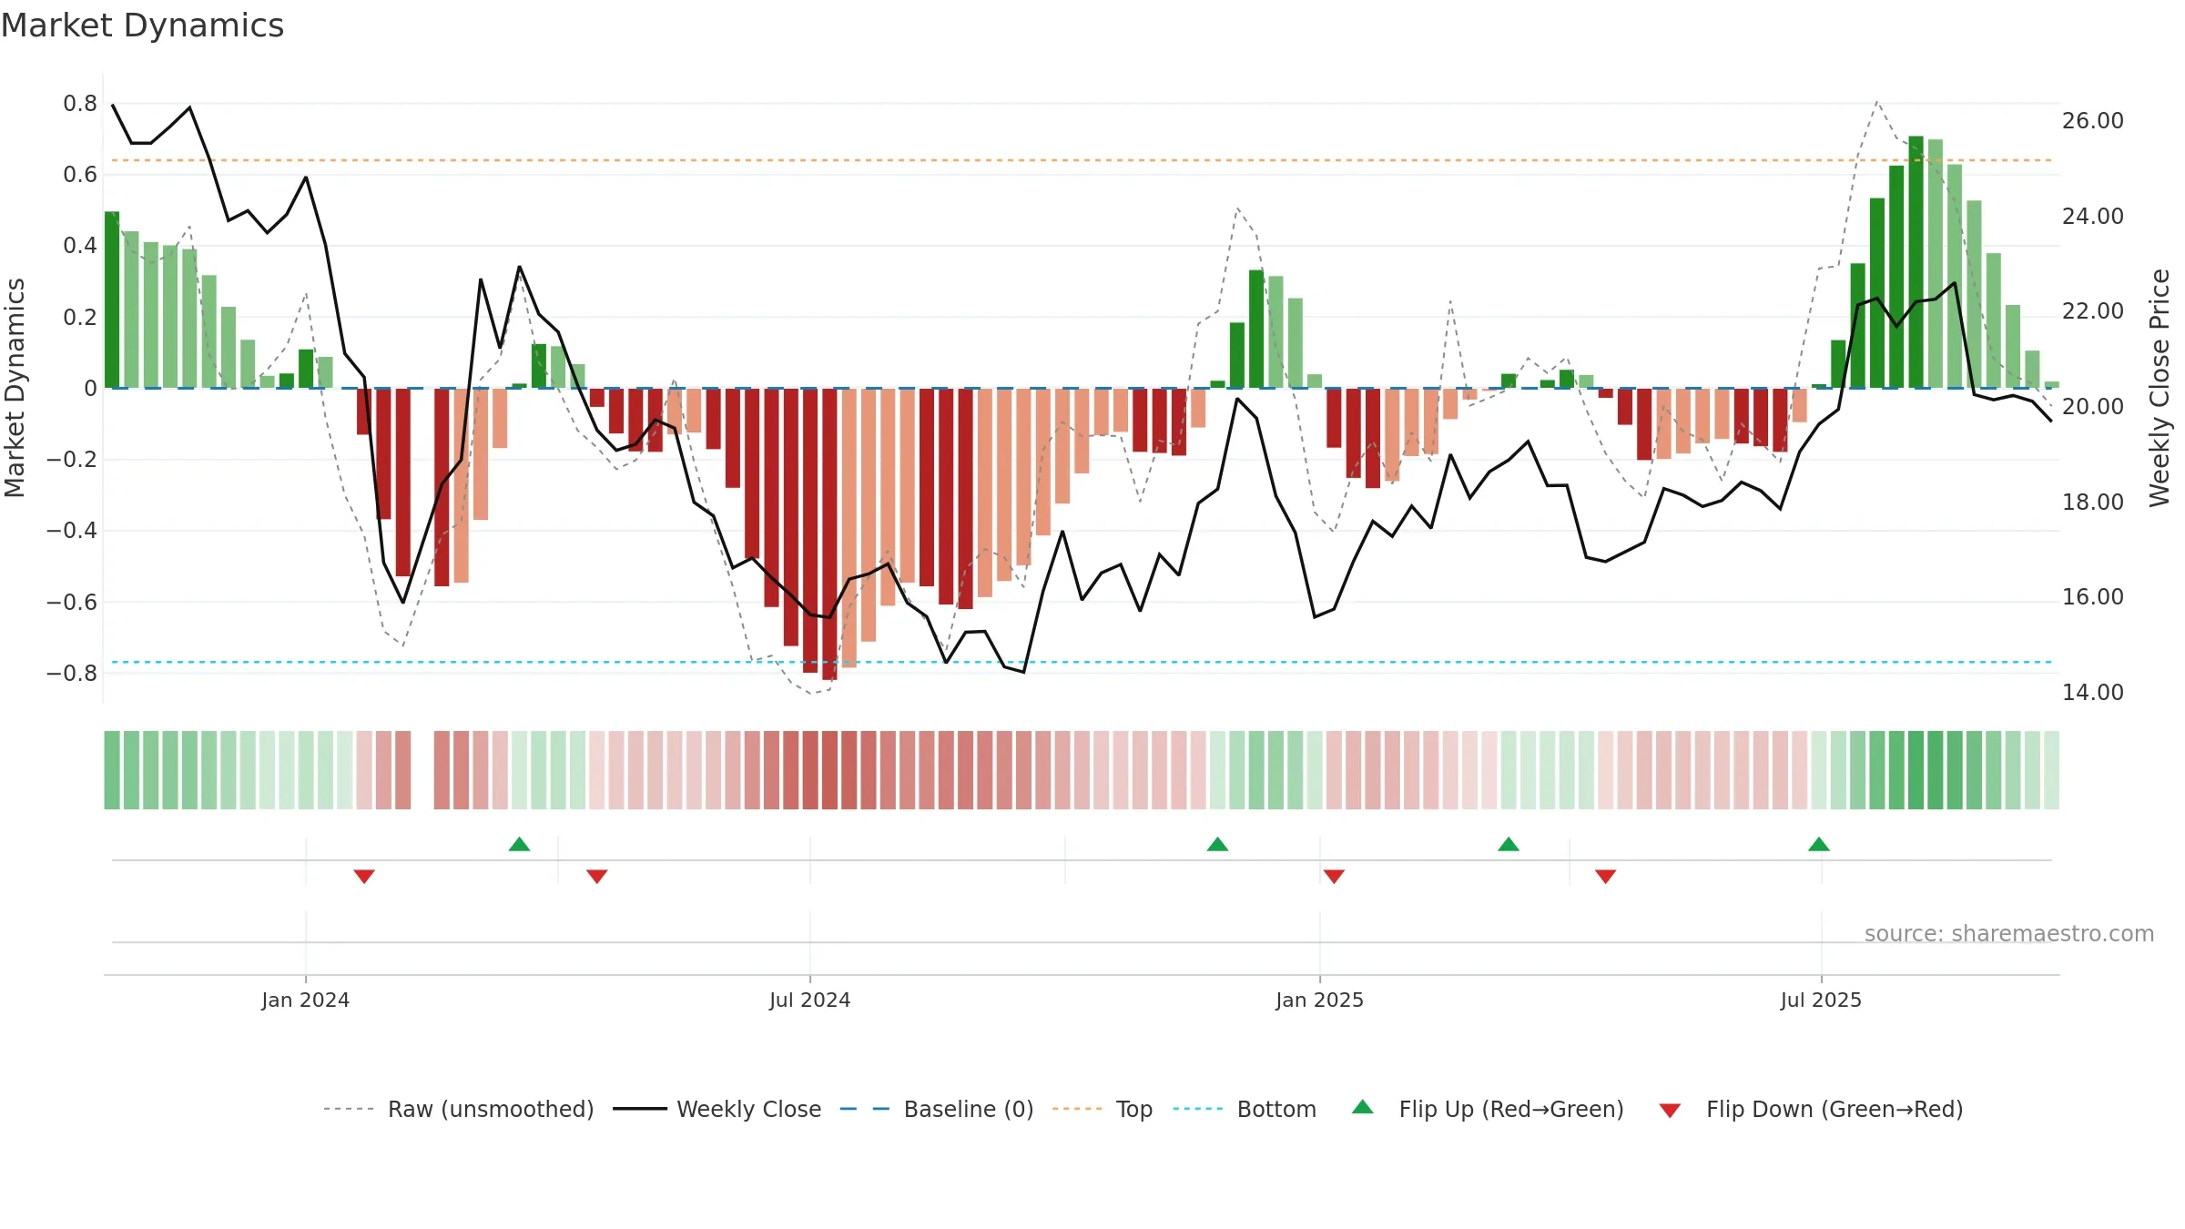
Task: Click the −0.6 left axis tick label
Action: [72, 603]
